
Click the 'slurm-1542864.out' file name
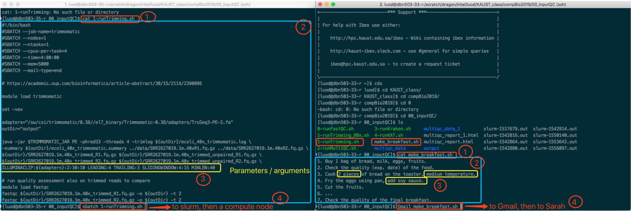506,142
